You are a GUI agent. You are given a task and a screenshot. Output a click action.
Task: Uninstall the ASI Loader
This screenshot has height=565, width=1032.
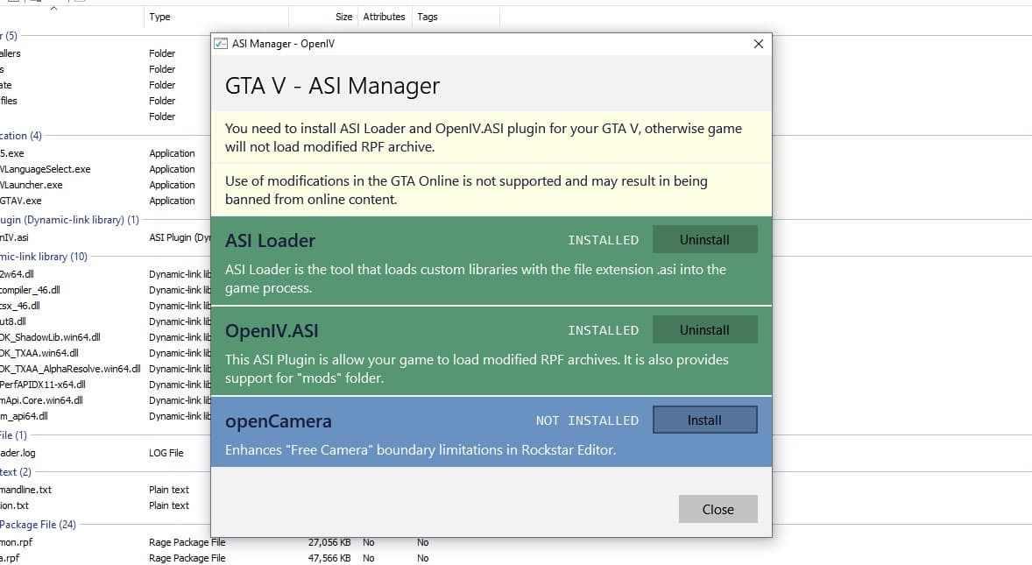(704, 239)
